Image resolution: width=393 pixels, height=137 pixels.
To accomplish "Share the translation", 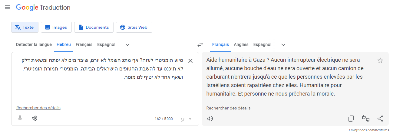I will [x=380, y=119].
